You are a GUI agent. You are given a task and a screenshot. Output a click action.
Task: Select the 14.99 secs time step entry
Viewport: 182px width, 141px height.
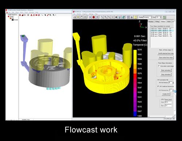(x=161, y=32)
